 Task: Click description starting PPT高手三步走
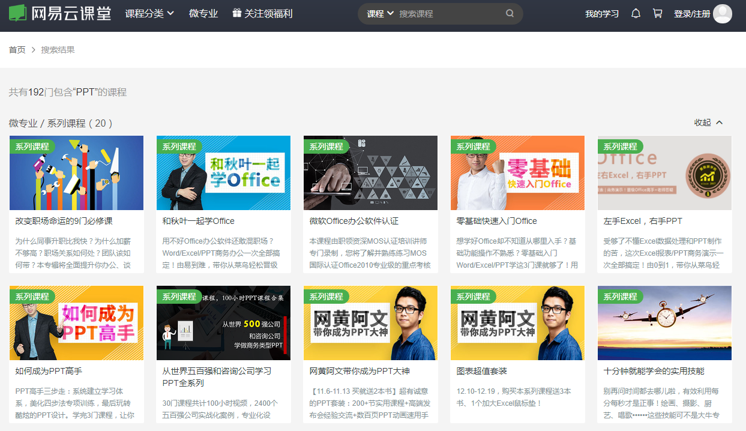point(74,403)
